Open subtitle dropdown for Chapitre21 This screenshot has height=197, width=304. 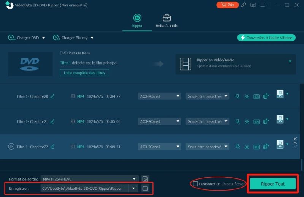click(207, 121)
